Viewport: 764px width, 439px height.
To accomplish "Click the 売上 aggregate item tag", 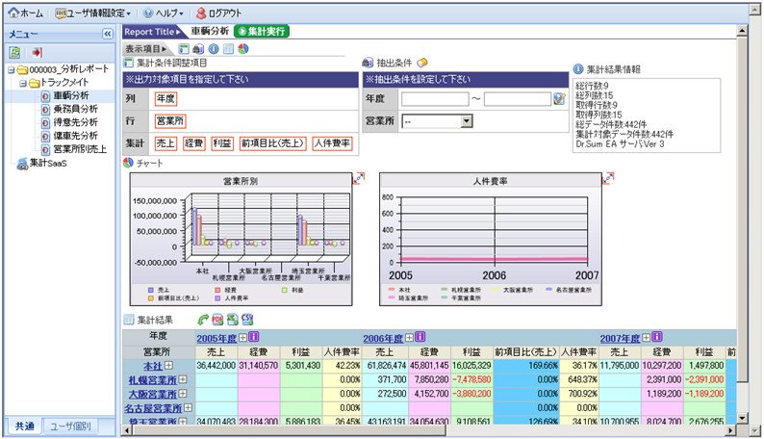I will [x=166, y=143].
